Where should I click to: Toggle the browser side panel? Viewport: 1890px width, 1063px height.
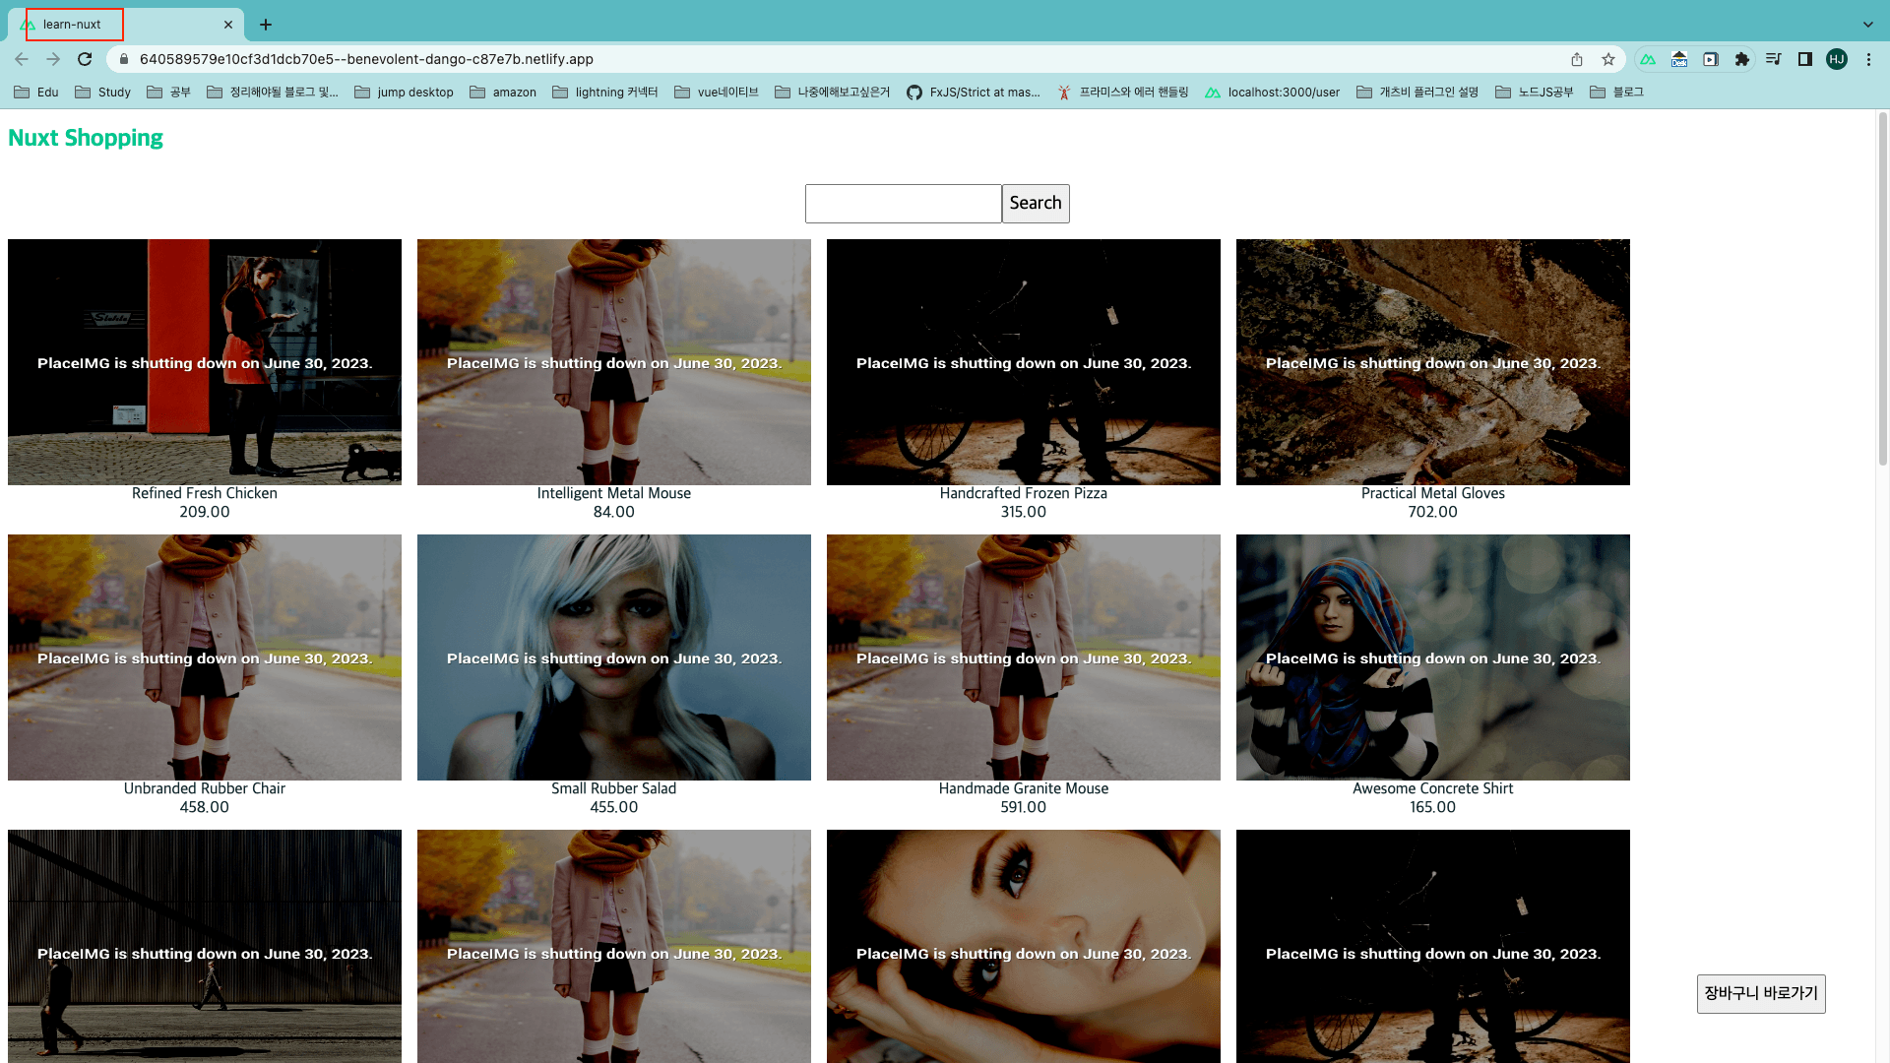pos(1804,59)
